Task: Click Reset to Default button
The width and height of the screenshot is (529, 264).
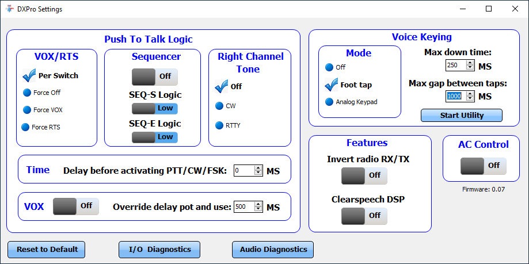Action: pyautogui.click(x=47, y=250)
